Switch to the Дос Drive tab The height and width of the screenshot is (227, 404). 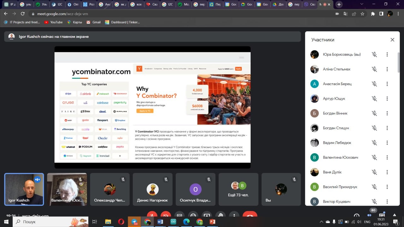click(x=278, y=4)
